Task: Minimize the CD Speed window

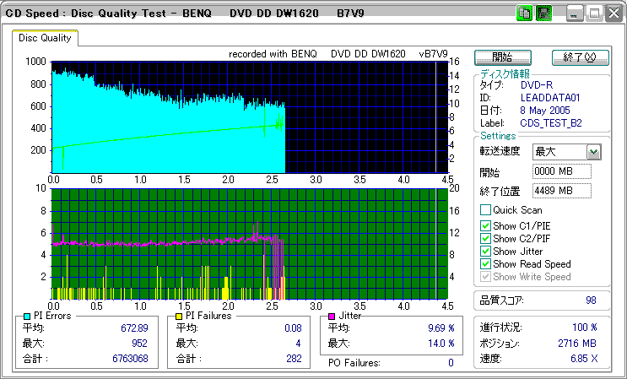Action: pos(575,14)
